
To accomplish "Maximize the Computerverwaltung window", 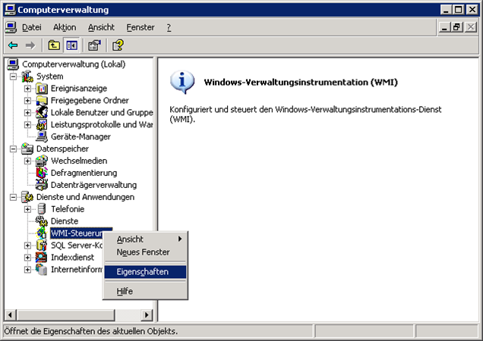I will click(x=459, y=10).
